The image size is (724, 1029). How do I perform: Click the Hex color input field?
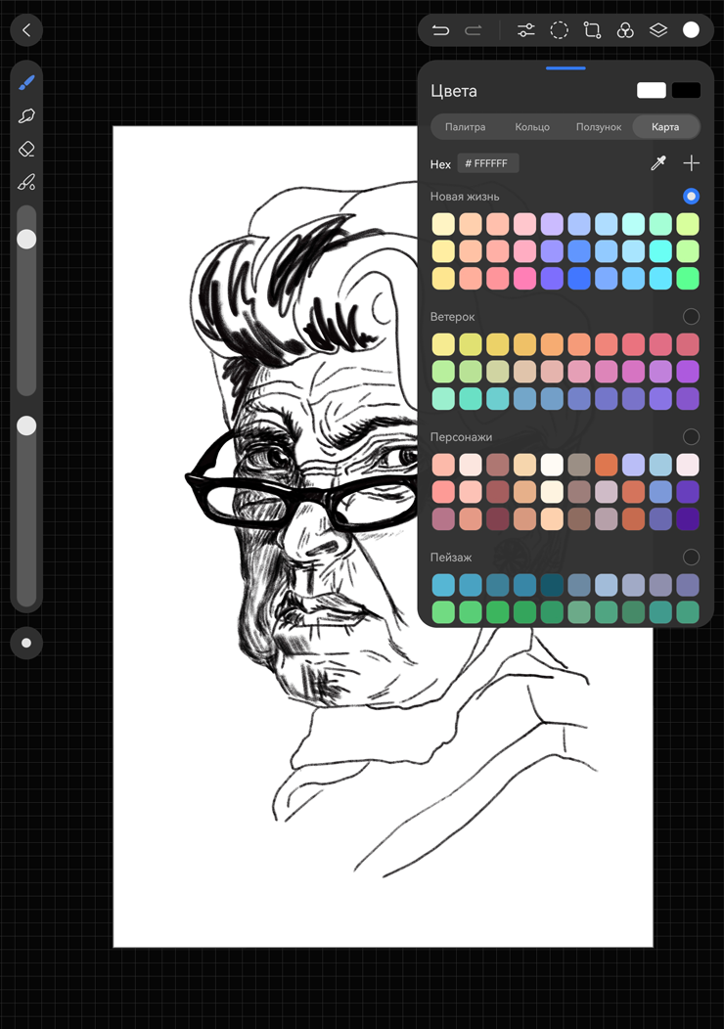[488, 163]
